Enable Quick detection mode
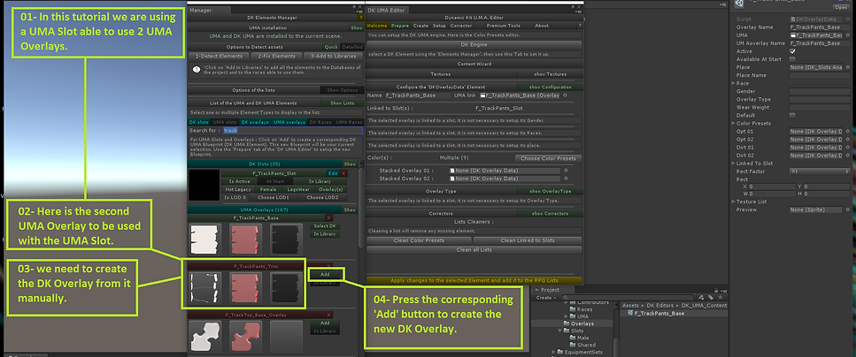This screenshot has width=856, height=357. coord(331,48)
